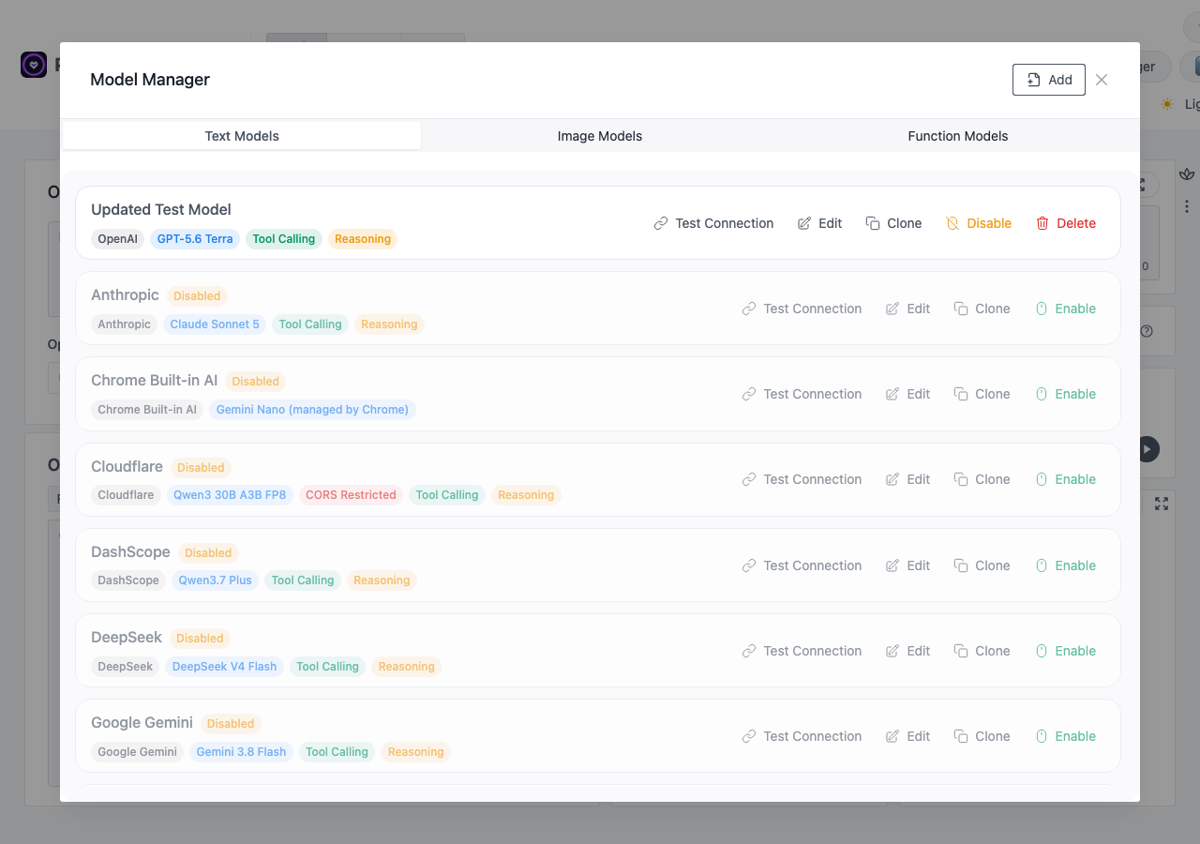Click the 'OpenAI' provider tag
This screenshot has width=1200, height=844.
[x=118, y=239]
